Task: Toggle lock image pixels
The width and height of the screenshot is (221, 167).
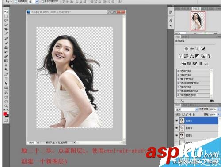Action: [x=187, y=114]
